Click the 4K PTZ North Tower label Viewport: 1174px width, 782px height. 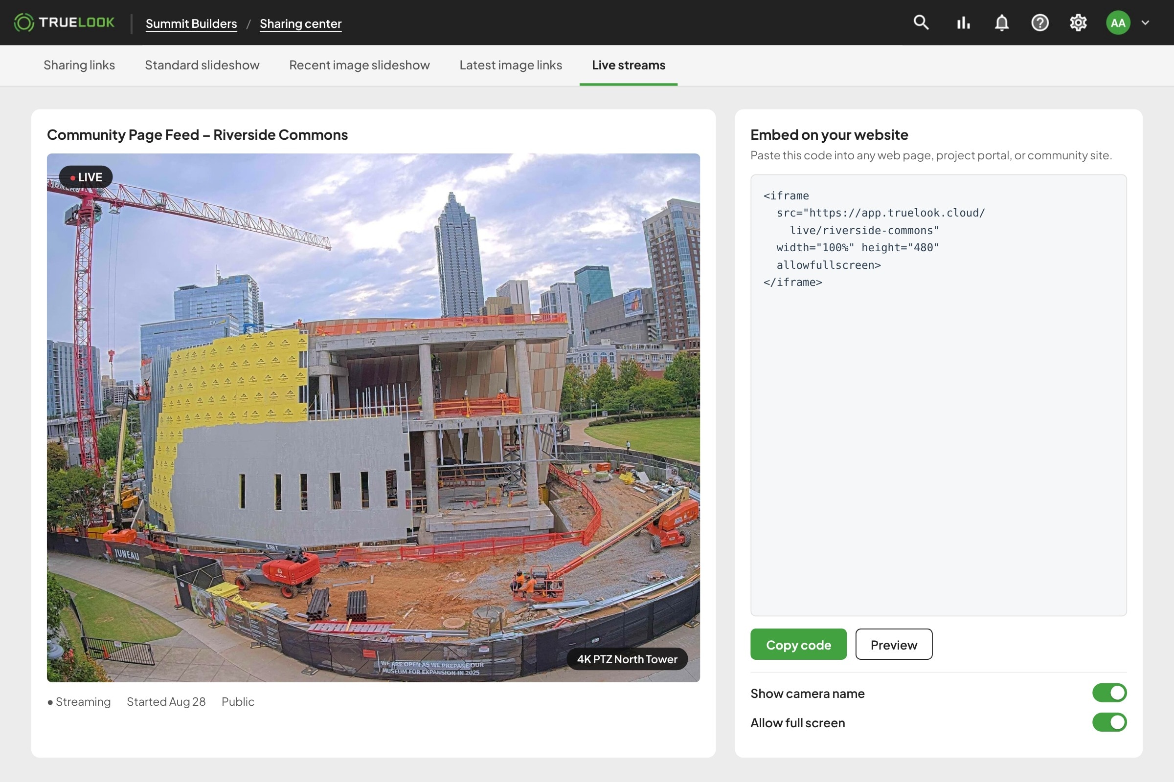[x=627, y=659]
